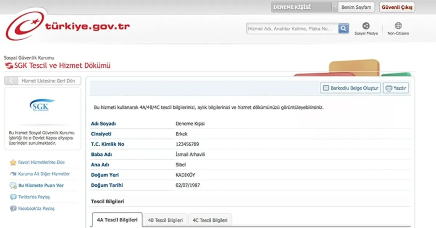Click the SGK logo in sidebar
Screen dimensions: 436x228
42,106
